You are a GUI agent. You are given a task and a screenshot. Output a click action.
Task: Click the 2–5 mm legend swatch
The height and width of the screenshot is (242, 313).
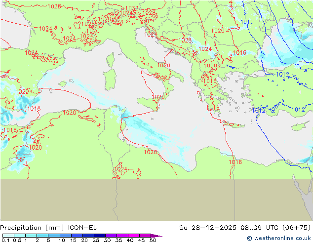click(42, 236)
